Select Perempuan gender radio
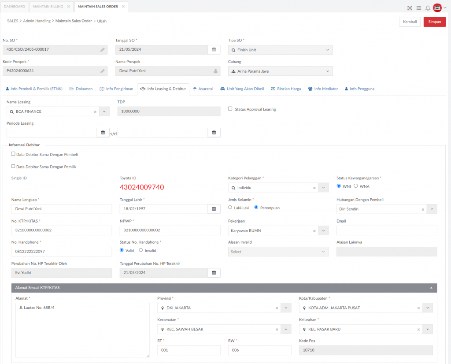 tap(256, 208)
